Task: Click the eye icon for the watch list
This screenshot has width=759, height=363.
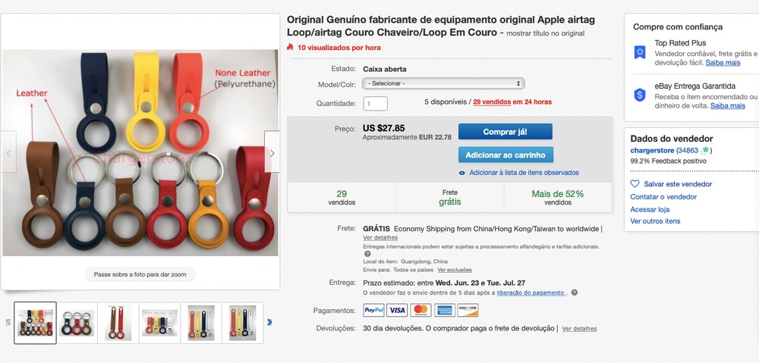Action: [x=462, y=173]
